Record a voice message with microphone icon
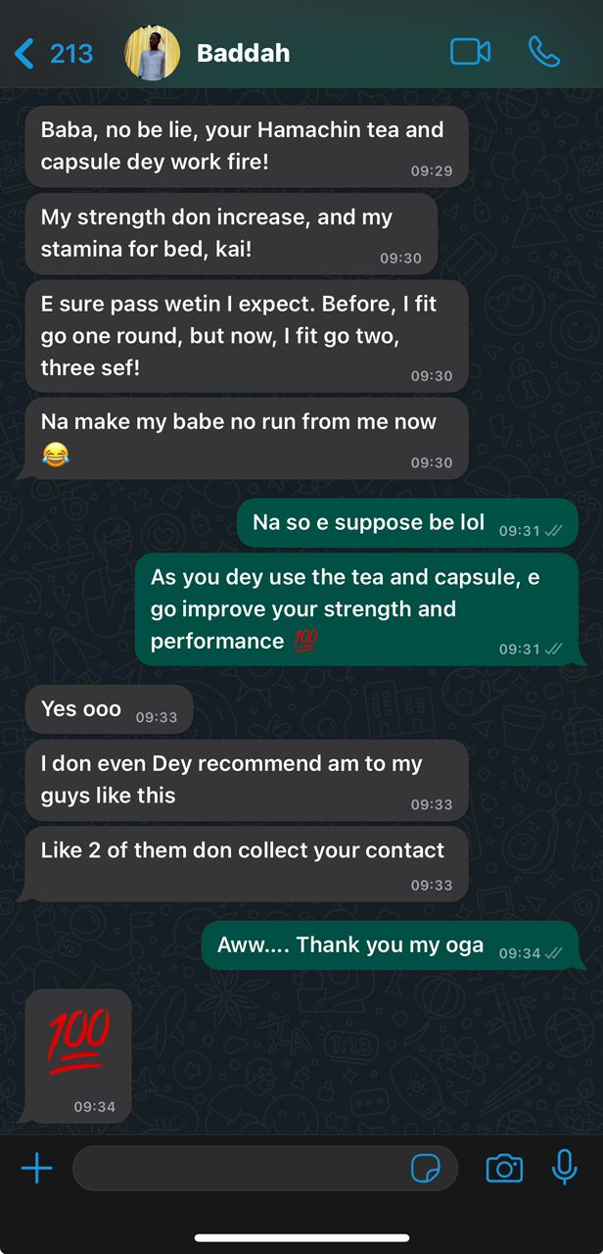This screenshot has width=603, height=1254. pos(564,1167)
